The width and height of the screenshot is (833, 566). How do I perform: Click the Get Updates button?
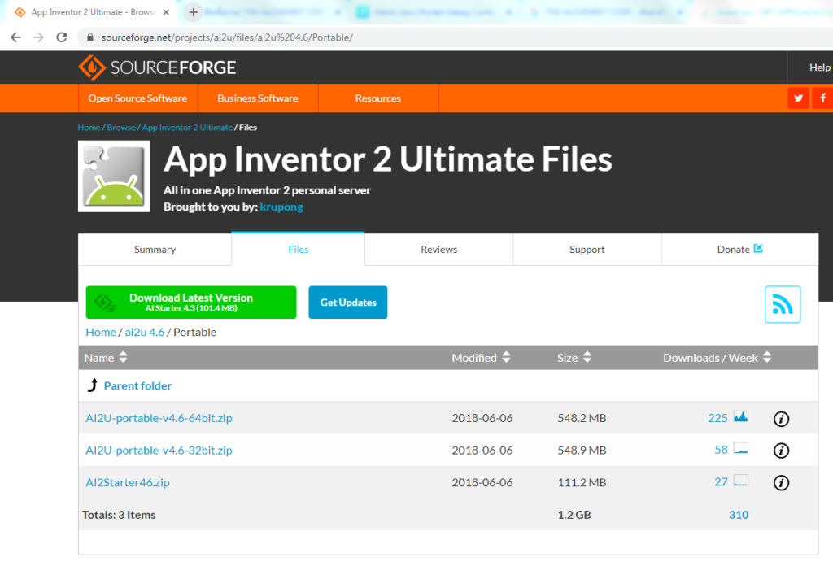348,303
